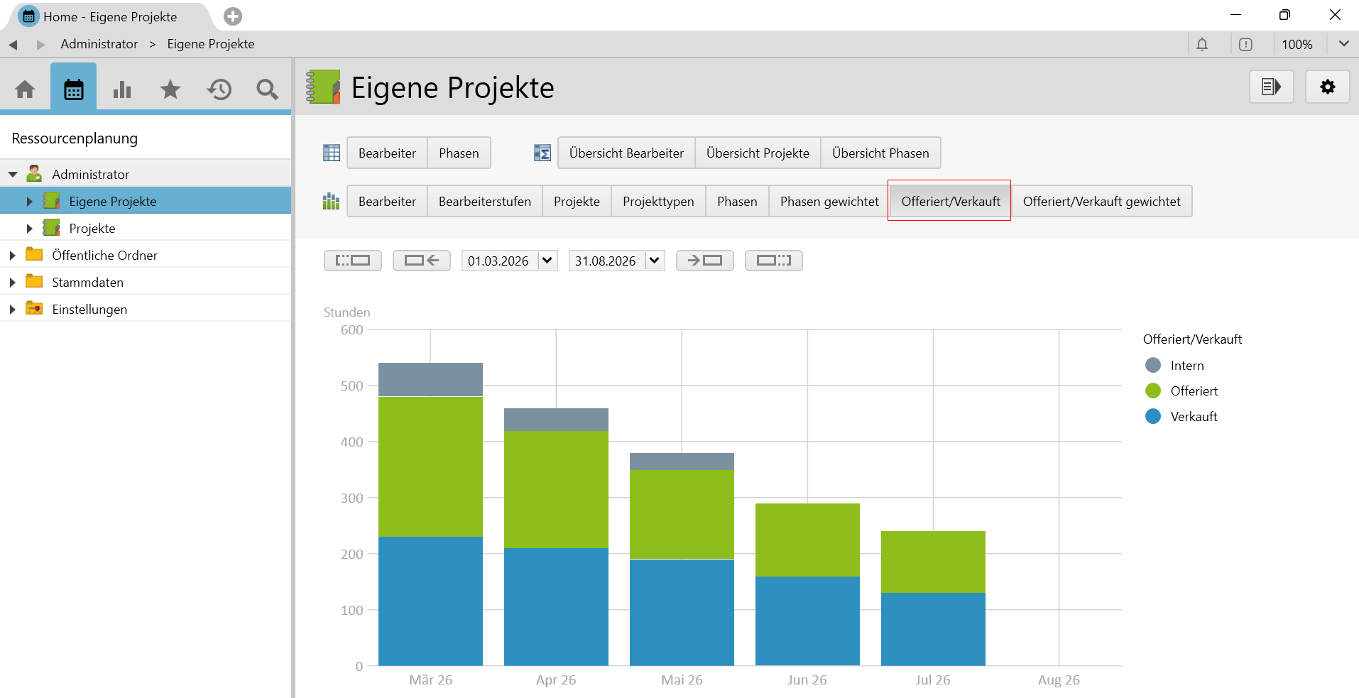1359x698 pixels.
Task: Toggle the side panel icon beside the gear
Action: point(1271,87)
